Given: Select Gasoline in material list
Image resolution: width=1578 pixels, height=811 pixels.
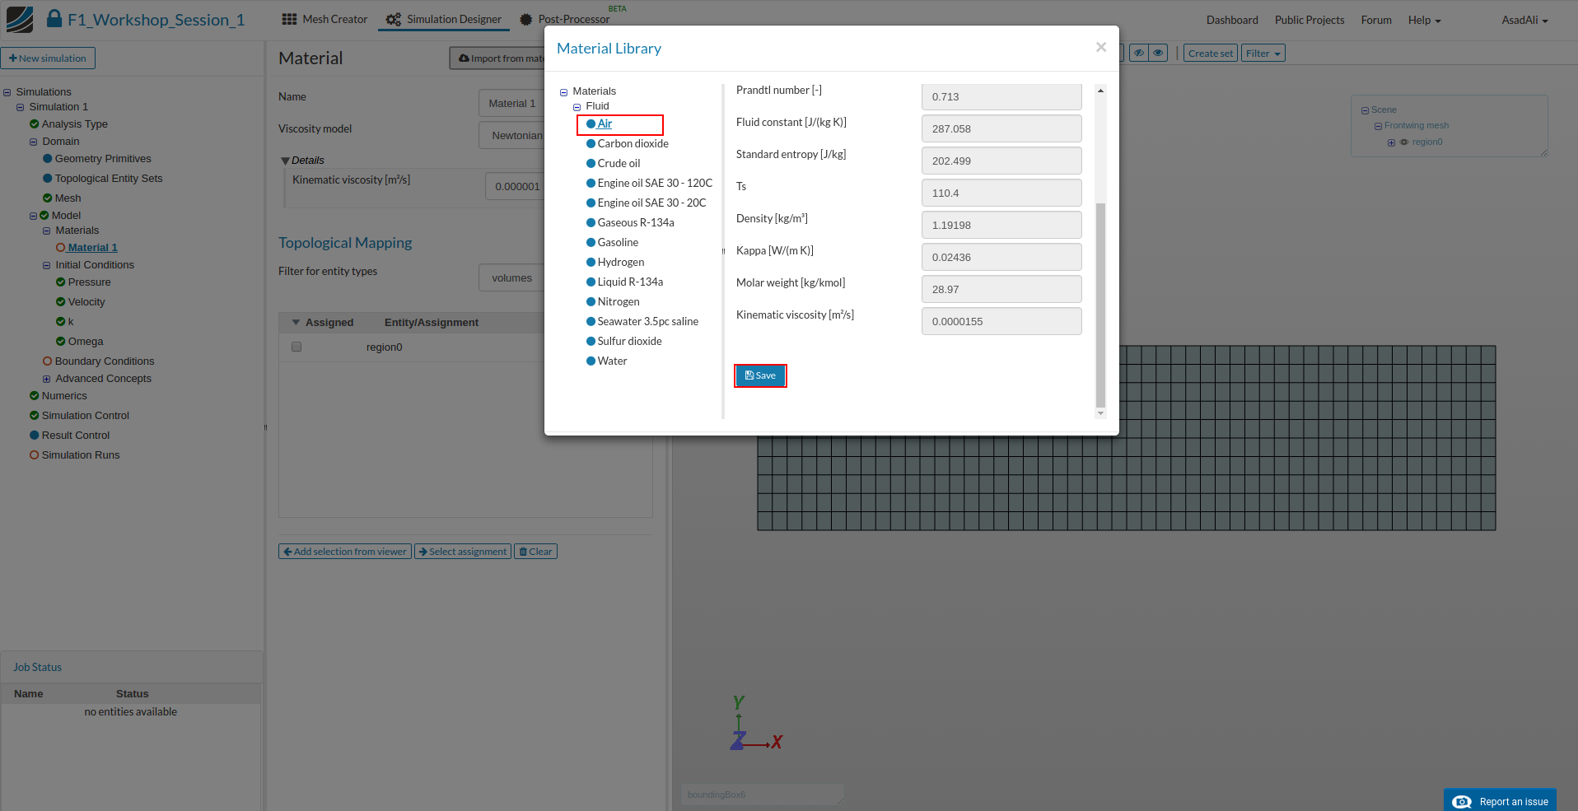Looking at the screenshot, I should (618, 242).
